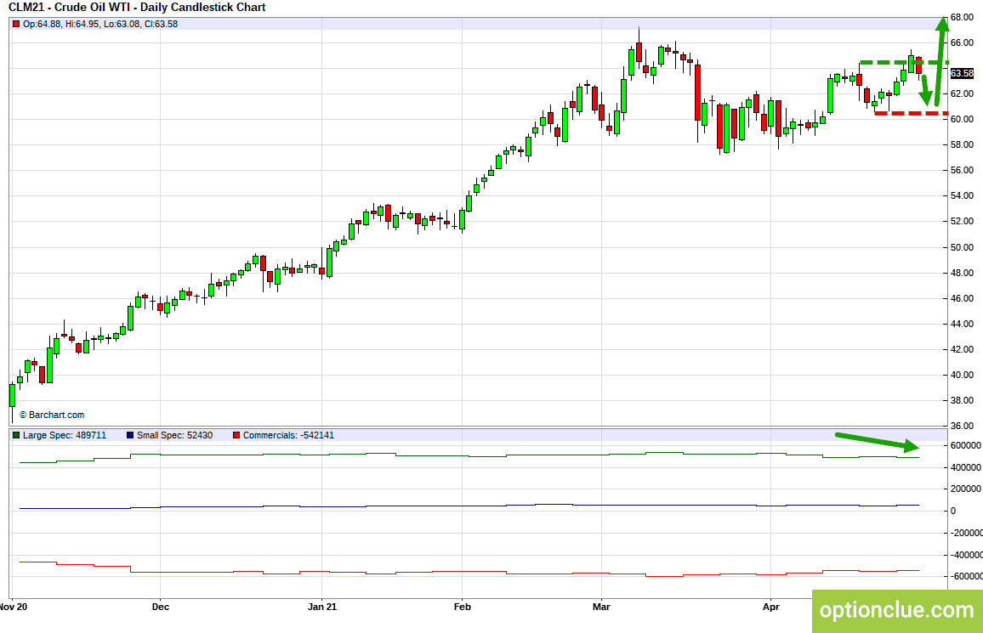Click the green Large Spec legend square
This screenshot has height=633, width=983.
[x=16, y=435]
